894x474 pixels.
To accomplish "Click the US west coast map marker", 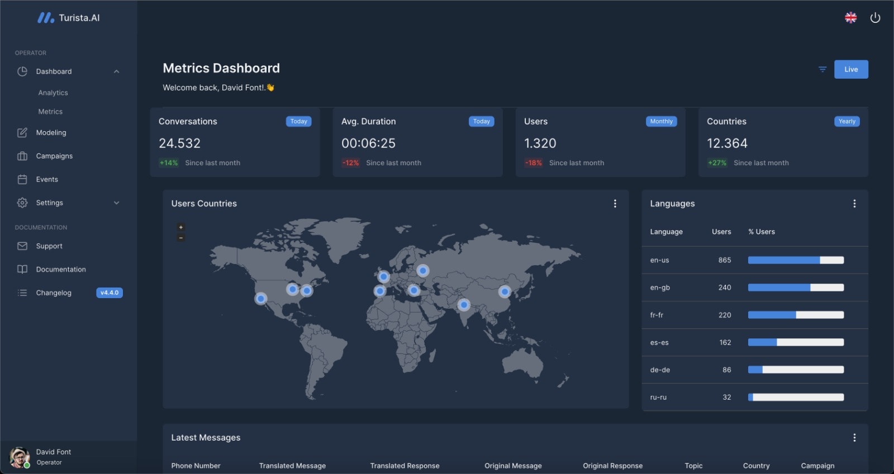I will 261,299.
